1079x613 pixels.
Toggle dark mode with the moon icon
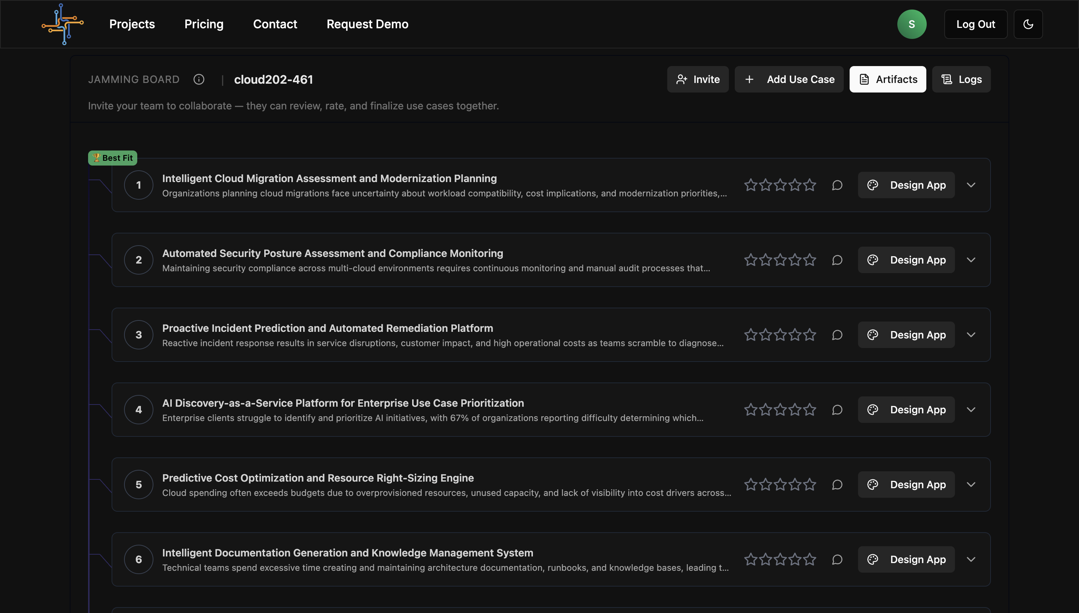coord(1028,24)
